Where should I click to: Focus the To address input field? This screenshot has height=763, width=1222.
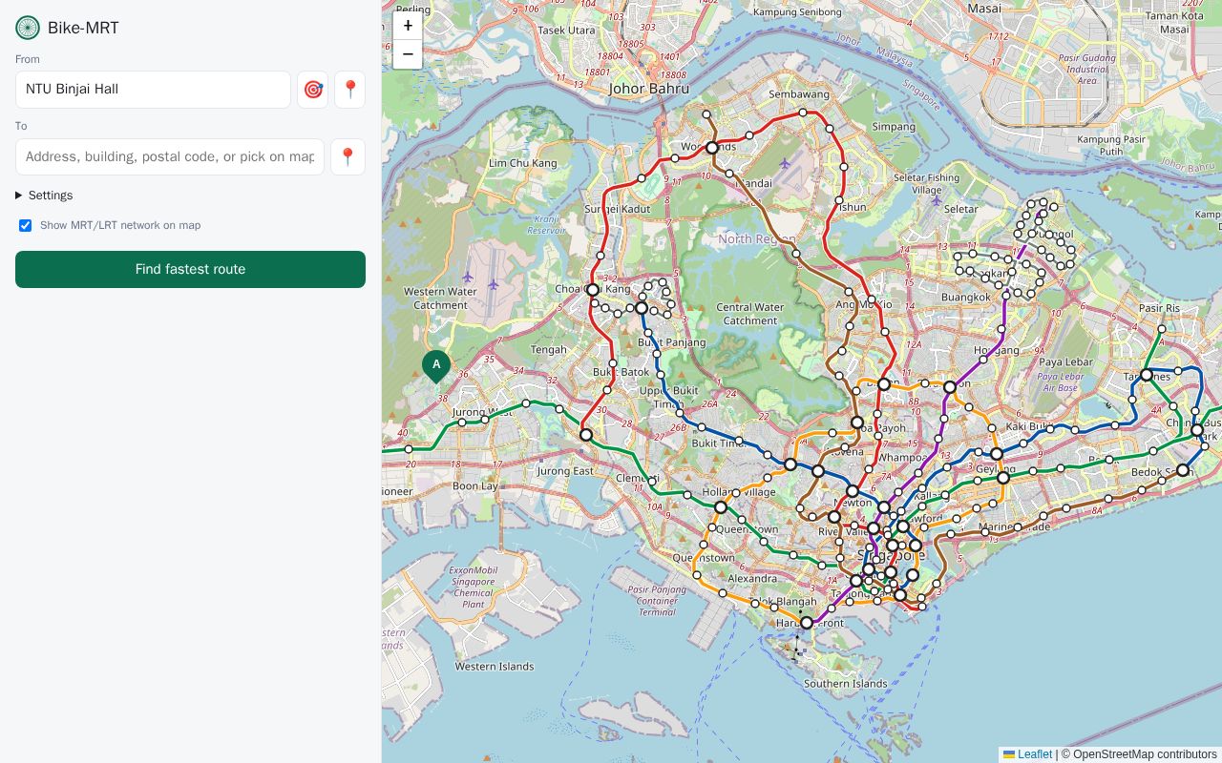170,156
